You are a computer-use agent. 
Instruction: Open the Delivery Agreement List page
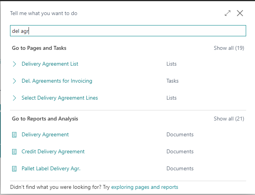[x=50, y=64]
